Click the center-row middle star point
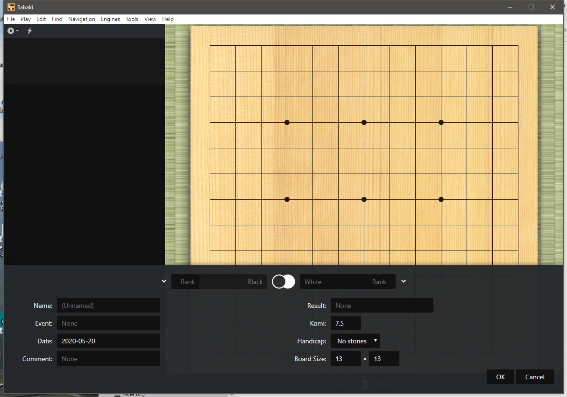Screen dimensions: 567x397 point(364,200)
